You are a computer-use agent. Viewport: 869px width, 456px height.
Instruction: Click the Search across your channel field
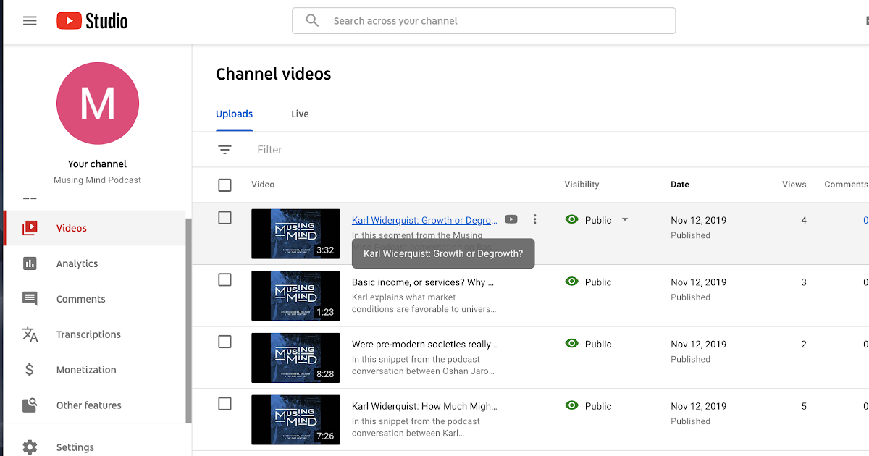click(x=484, y=21)
